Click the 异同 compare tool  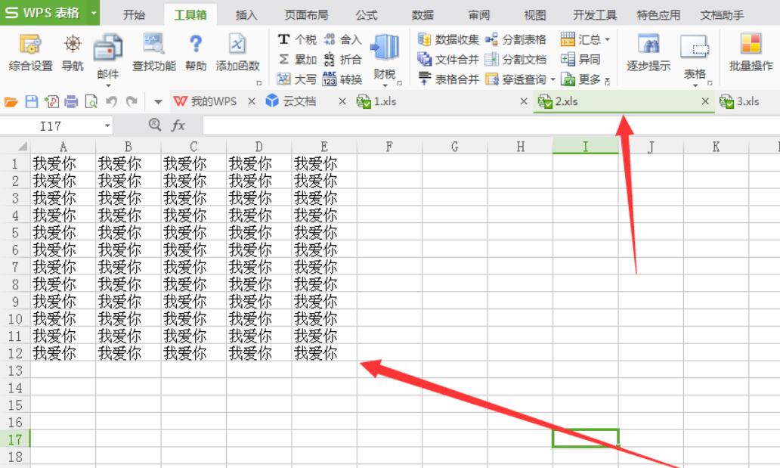(580, 59)
